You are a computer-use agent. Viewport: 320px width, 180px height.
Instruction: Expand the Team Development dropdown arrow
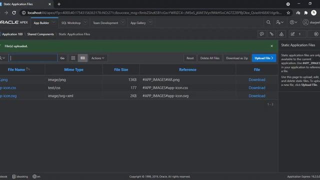click(x=122, y=22)
